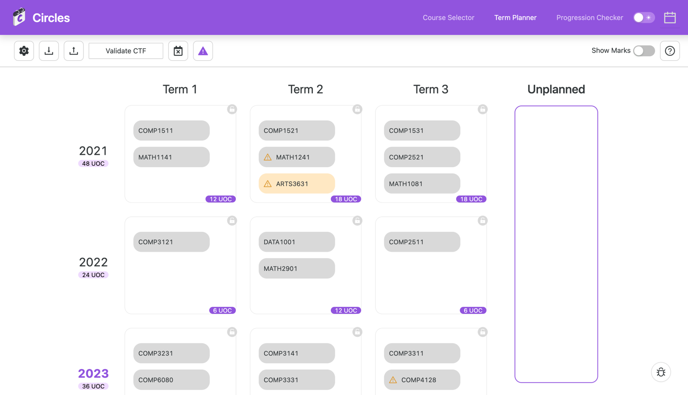Viewport: 688px width, 395px height.
Task: Click the purple warning triangle icon
Action: [203, 51]
